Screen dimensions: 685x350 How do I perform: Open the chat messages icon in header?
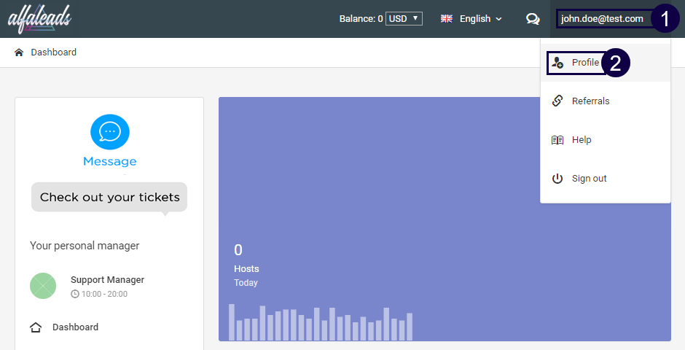pyautogui.click(x=533, y=19)
